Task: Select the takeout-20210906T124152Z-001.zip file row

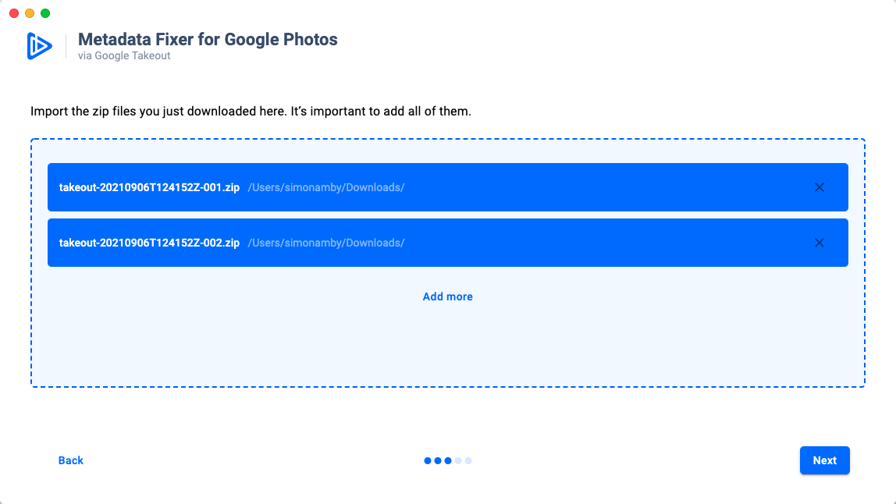Action: click(x=447, y=187)
